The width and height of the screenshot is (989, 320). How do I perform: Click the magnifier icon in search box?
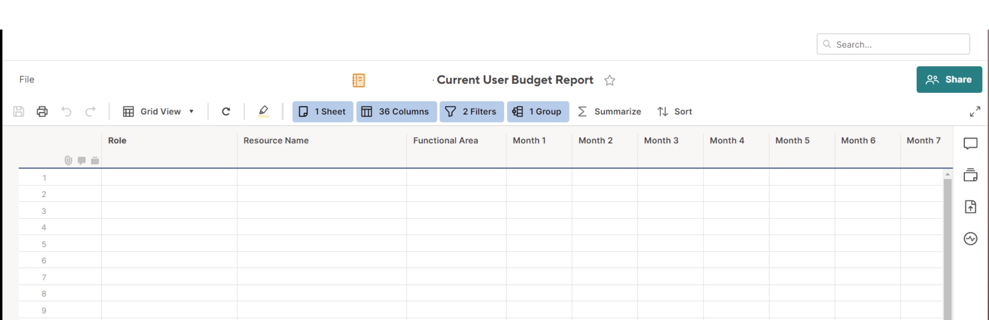[x=827, y=44]
